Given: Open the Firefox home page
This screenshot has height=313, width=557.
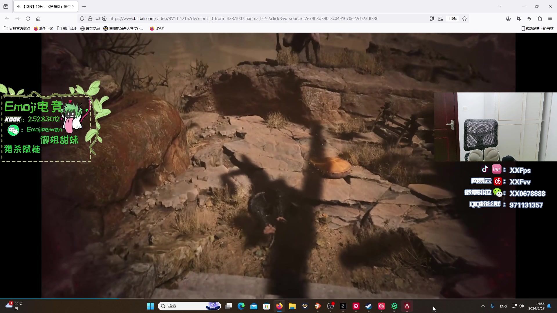Looking at the screenshot, I should click(38, 19).
